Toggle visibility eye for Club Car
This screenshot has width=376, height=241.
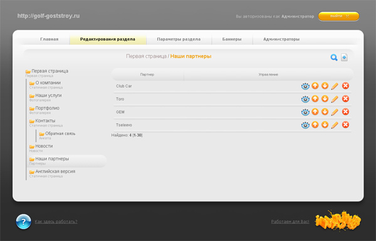305,86
